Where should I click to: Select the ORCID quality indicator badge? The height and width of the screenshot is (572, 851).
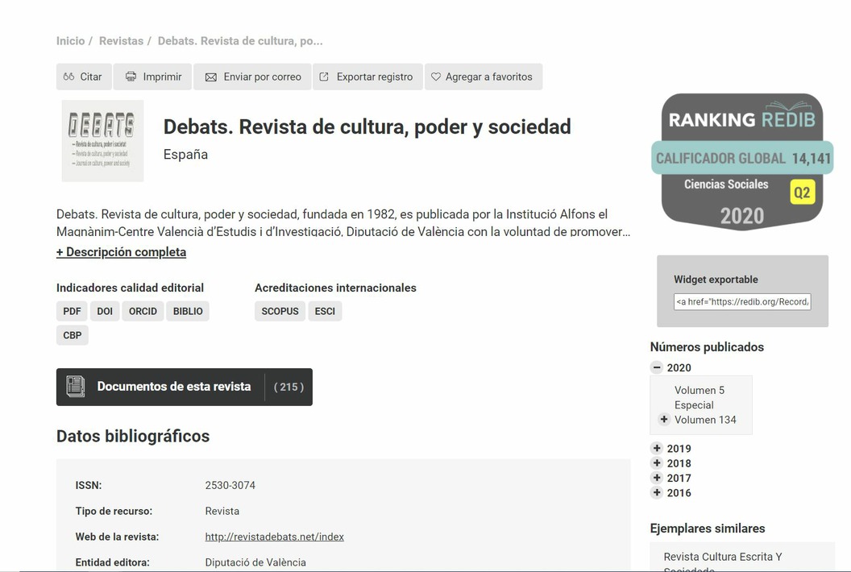click(142, 310)
